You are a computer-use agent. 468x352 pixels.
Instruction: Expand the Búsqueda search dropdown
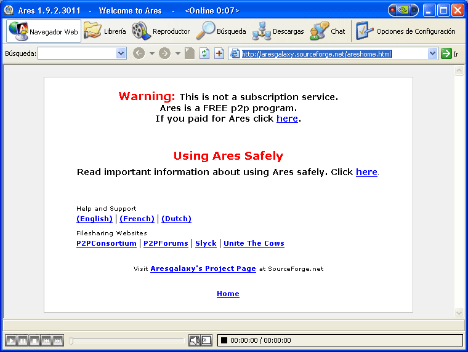point(121,53)
